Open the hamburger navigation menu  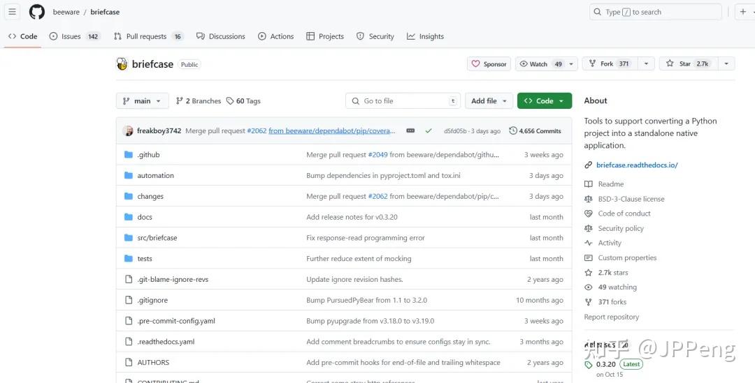pos(13,12)
